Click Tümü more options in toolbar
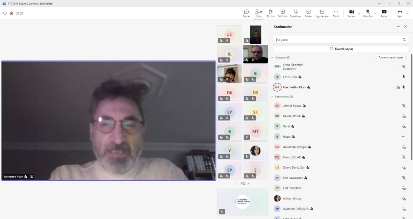The height and width of the screenshot is (219, 413). [336, 13]
